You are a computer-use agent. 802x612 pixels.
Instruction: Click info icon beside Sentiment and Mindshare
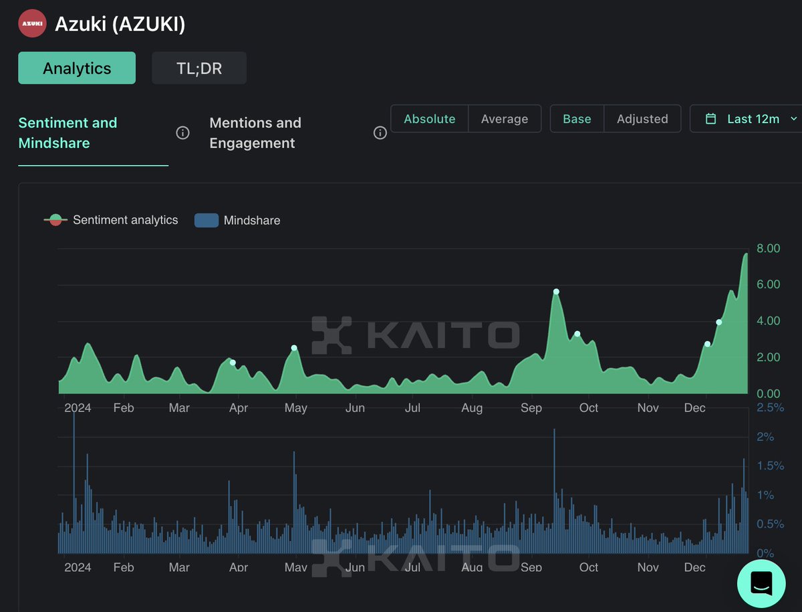182,132
